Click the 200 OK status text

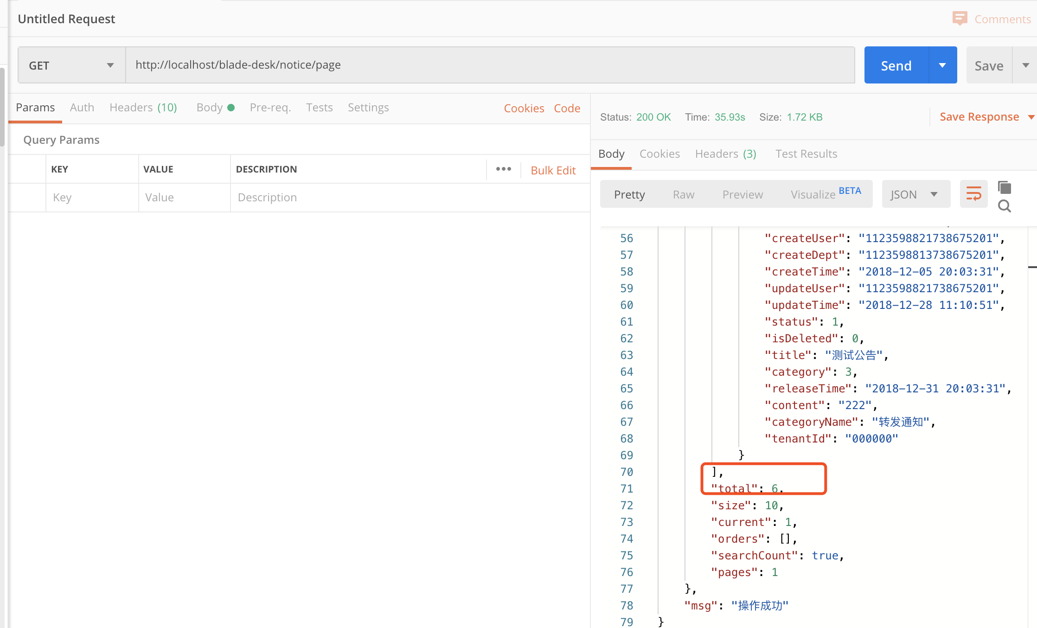tap(653, 117)
